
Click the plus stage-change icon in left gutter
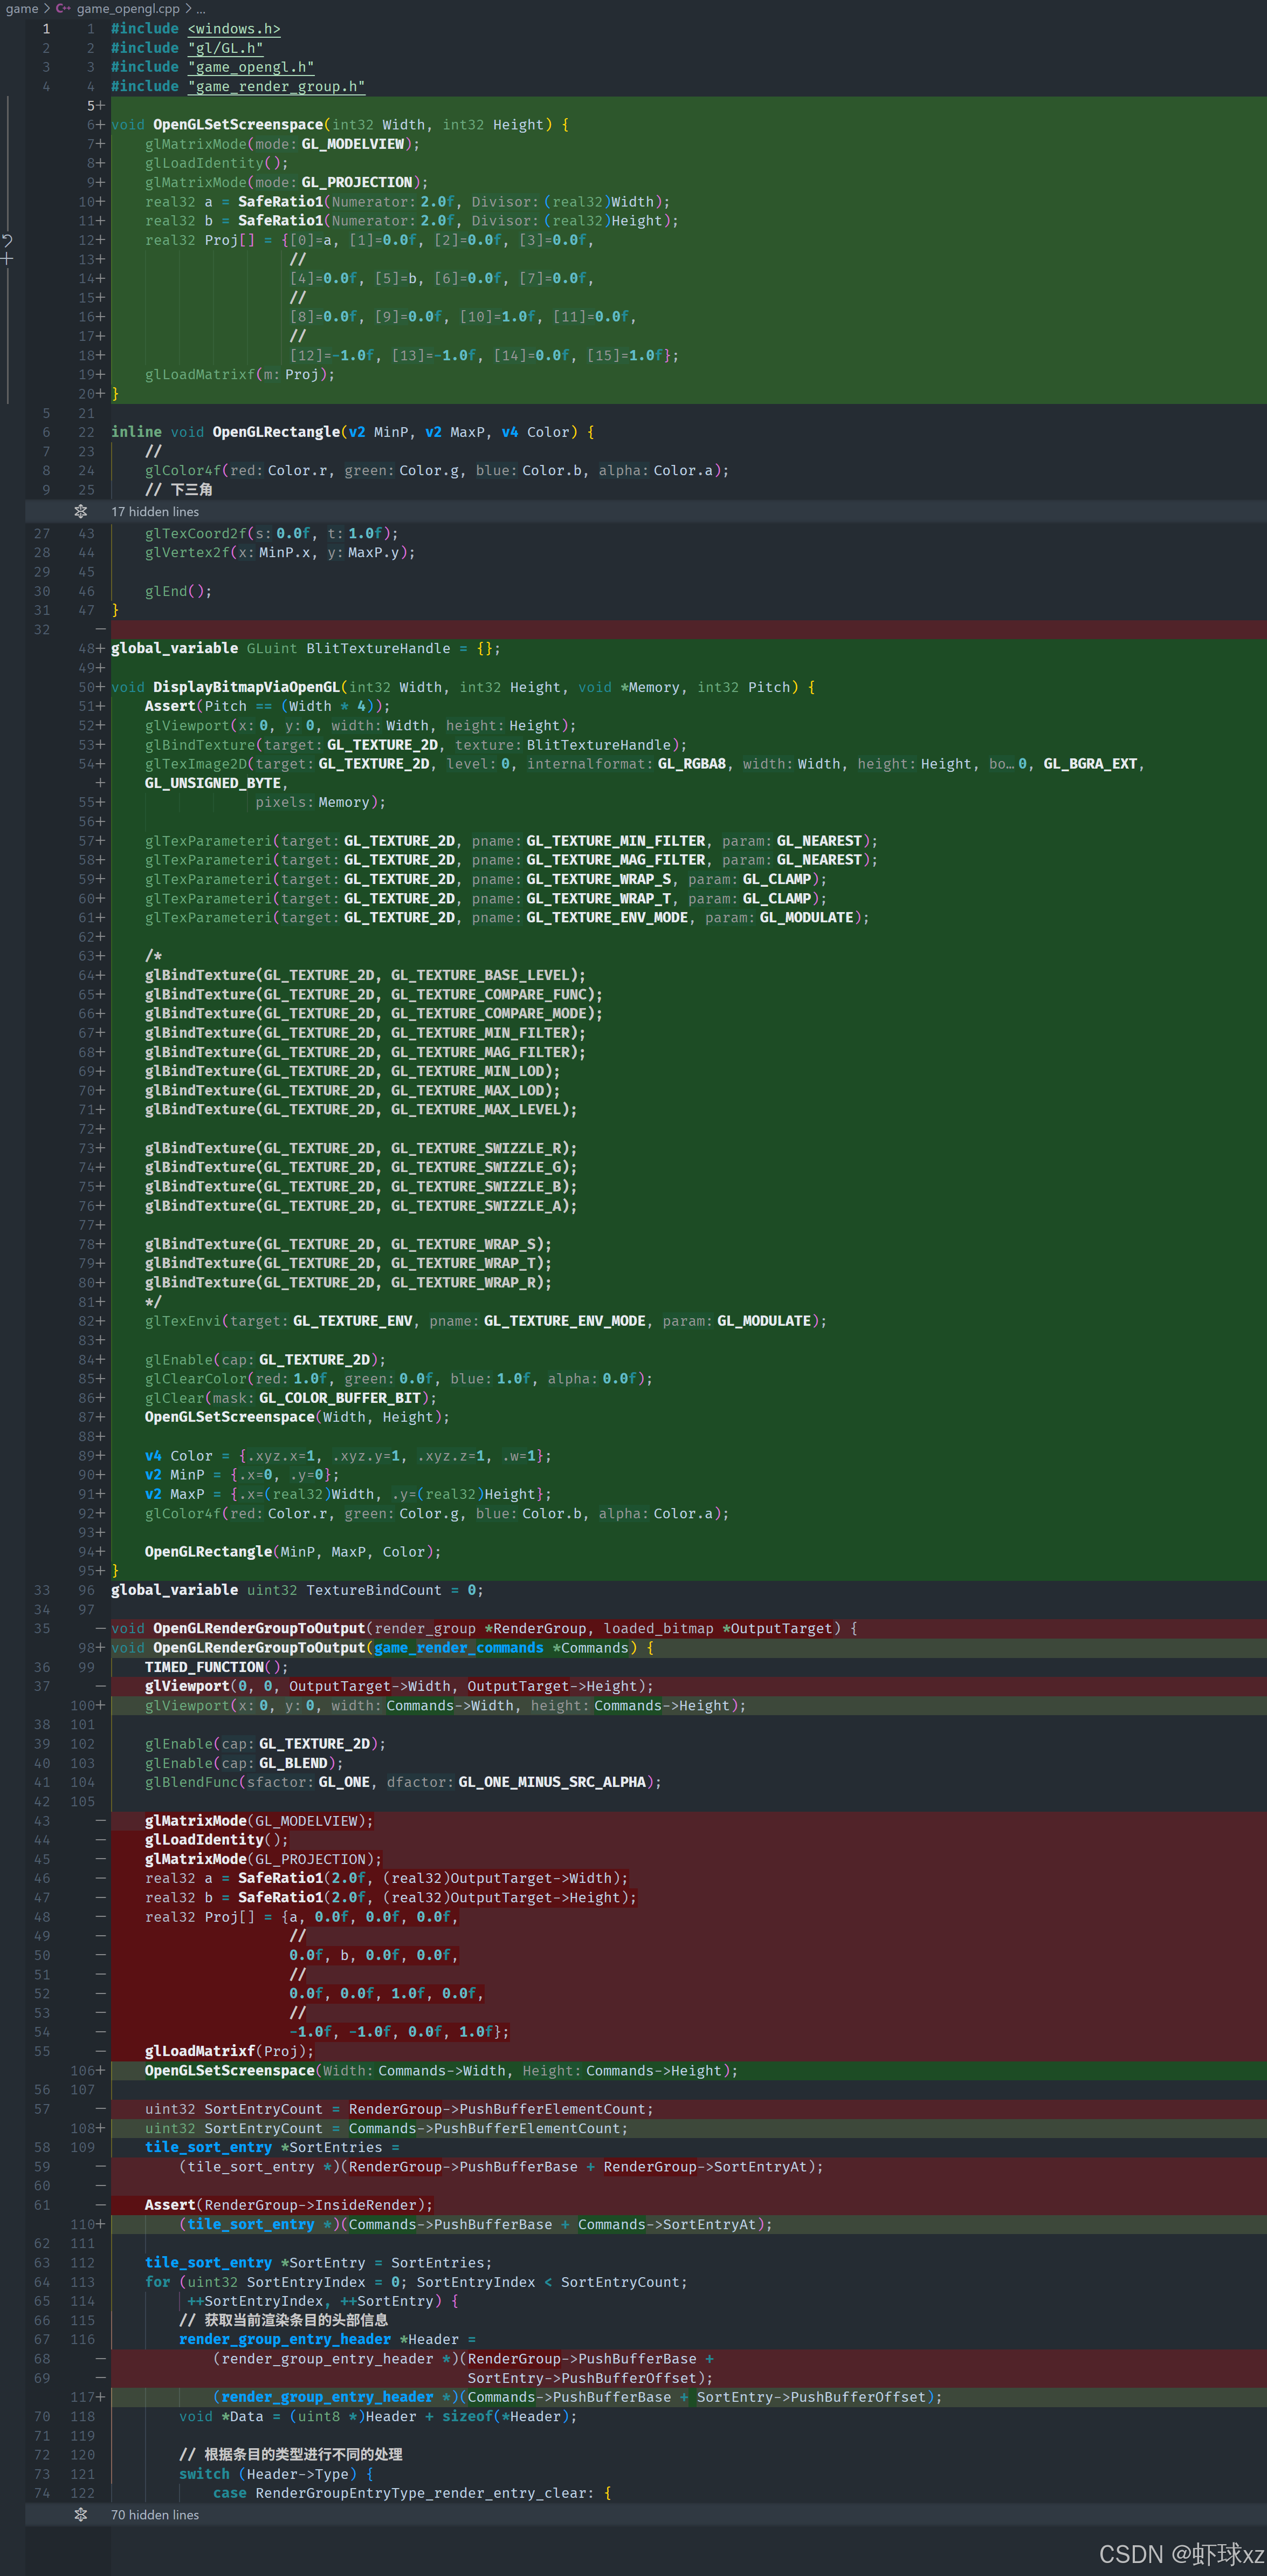7,259
